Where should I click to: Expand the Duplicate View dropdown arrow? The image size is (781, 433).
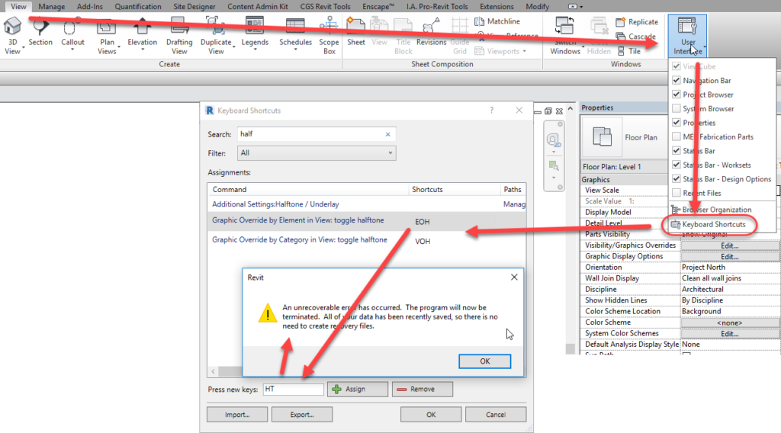(233, 47)
